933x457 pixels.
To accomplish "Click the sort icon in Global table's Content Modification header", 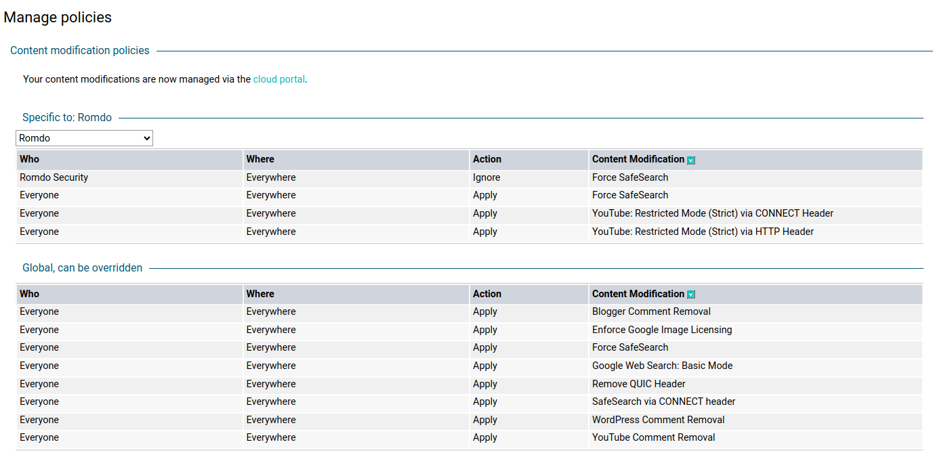I will click(691, 295).
